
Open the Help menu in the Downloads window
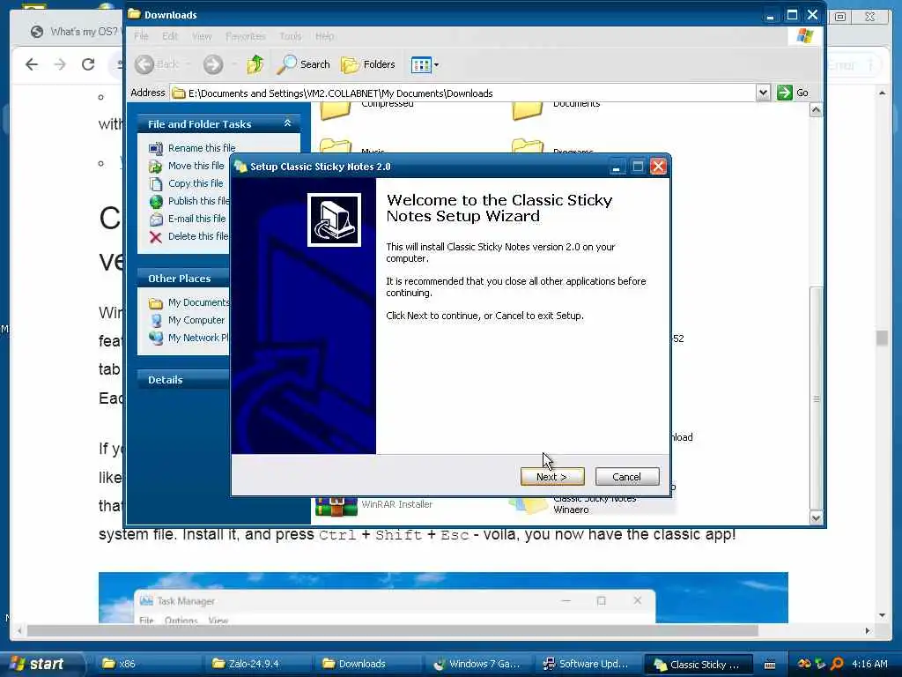coord(324,36)
